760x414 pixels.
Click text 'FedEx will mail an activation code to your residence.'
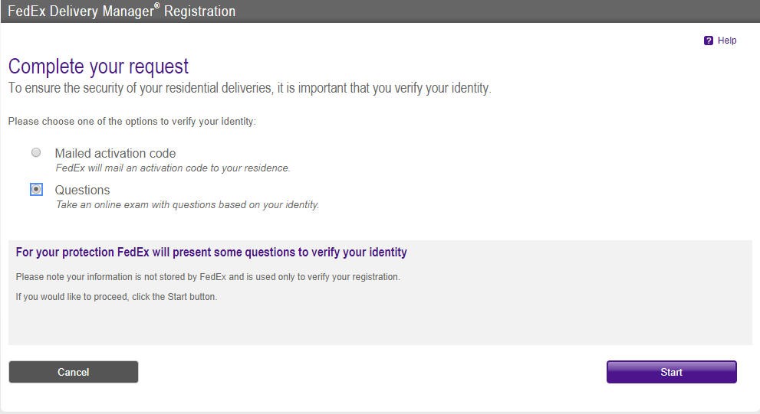(173, 168)
